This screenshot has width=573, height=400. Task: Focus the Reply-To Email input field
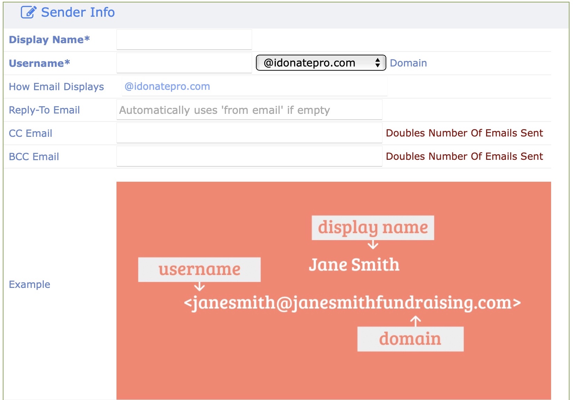pyautogui.click(x=249, y=110)
